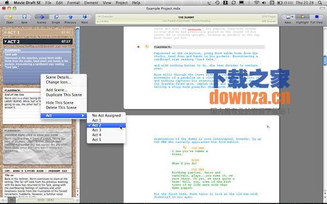
Task: Open the Element menu
Action: coord(91,3)
